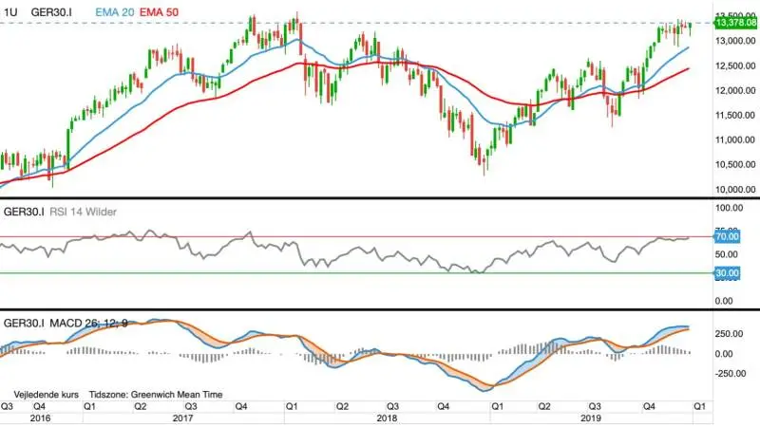Click the 2016 year marker on timeline
Screen dimensions: 760x427
pyautogui.click(x=40, y=418)
